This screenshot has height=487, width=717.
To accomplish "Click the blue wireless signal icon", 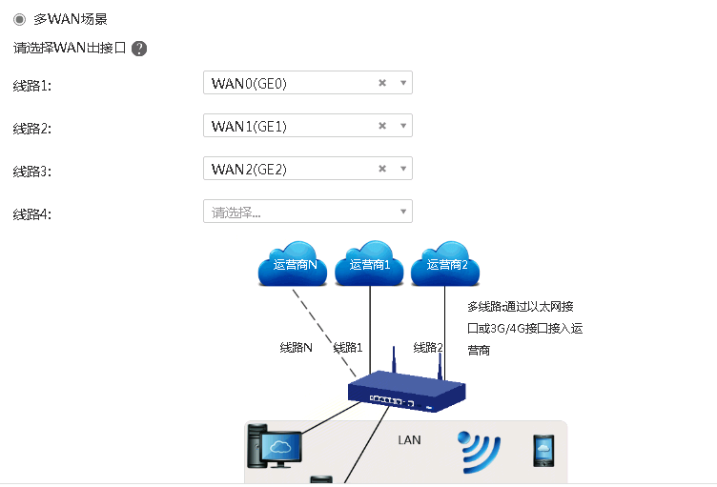I will (479, 452).
